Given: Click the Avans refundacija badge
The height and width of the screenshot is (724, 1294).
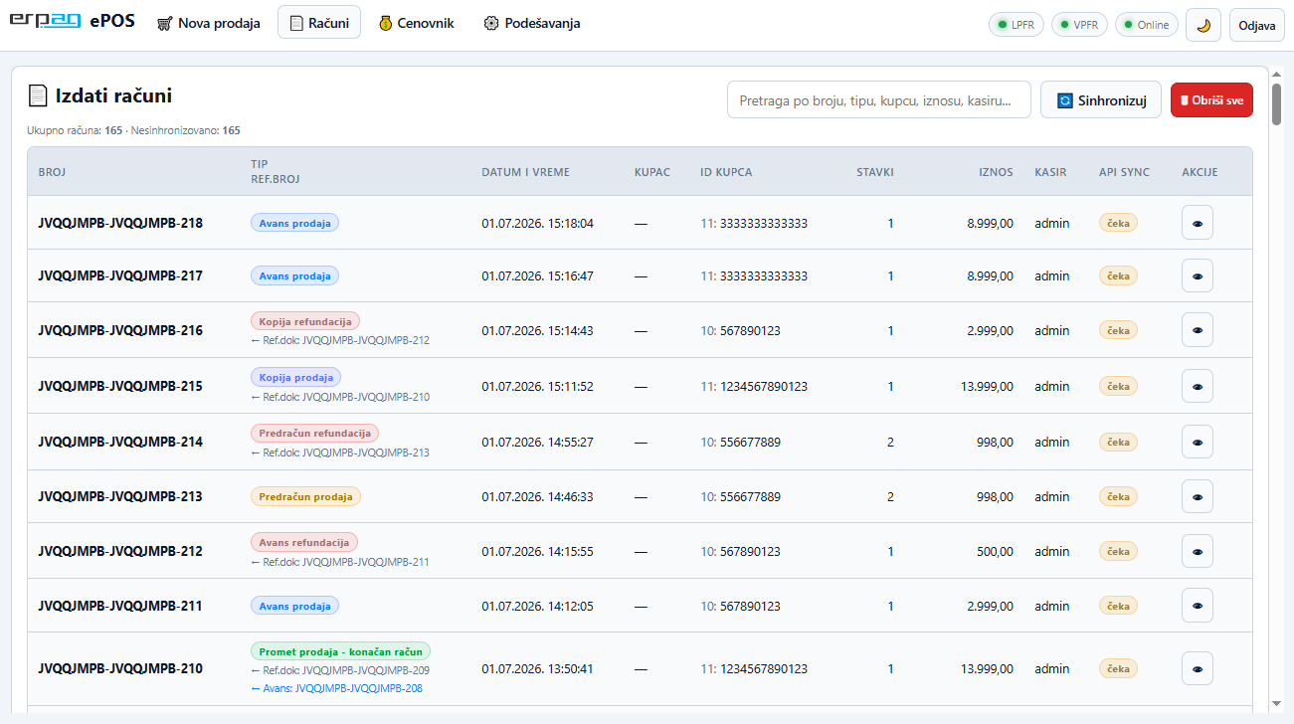Looking at the screenshot, I should 303,543.
